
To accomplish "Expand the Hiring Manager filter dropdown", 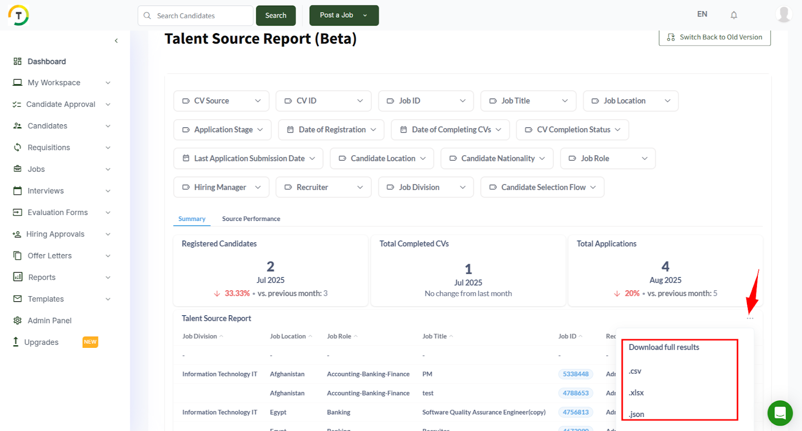I will pyautogui.click(x=221, y=187).
